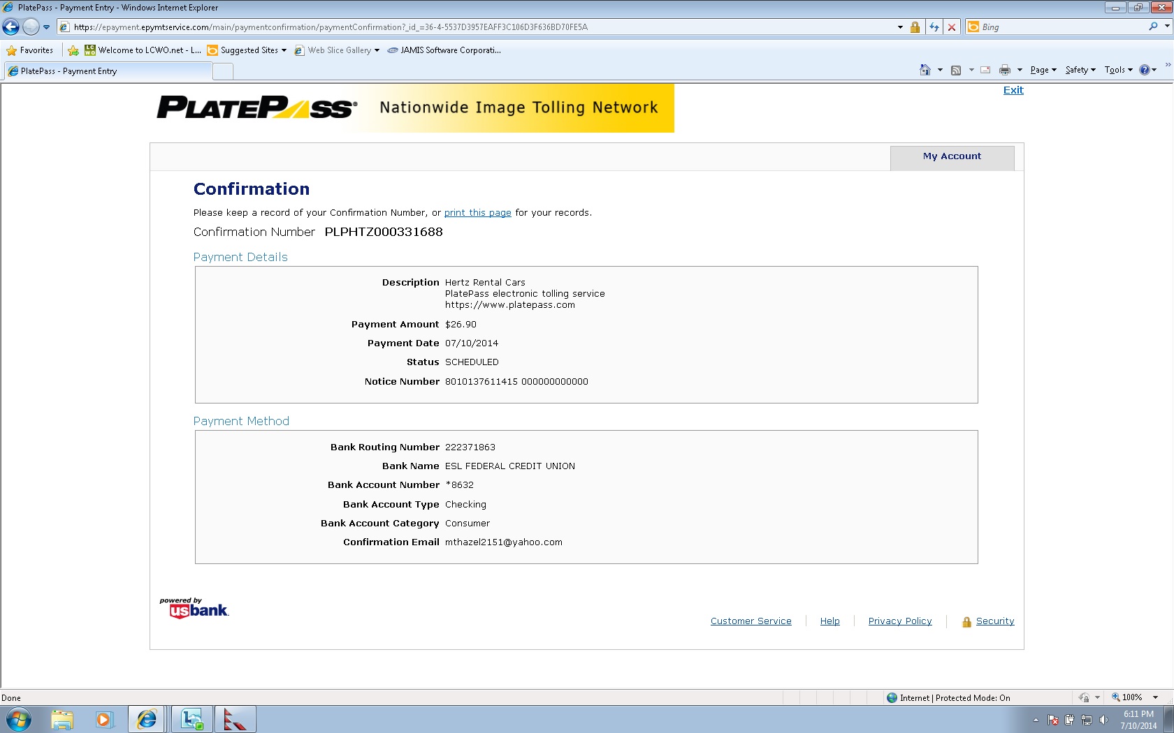Click confirmation number PLPHTZ000331688 text
The height and width of the screenshot is (733, 1174).
pos(384,232)
